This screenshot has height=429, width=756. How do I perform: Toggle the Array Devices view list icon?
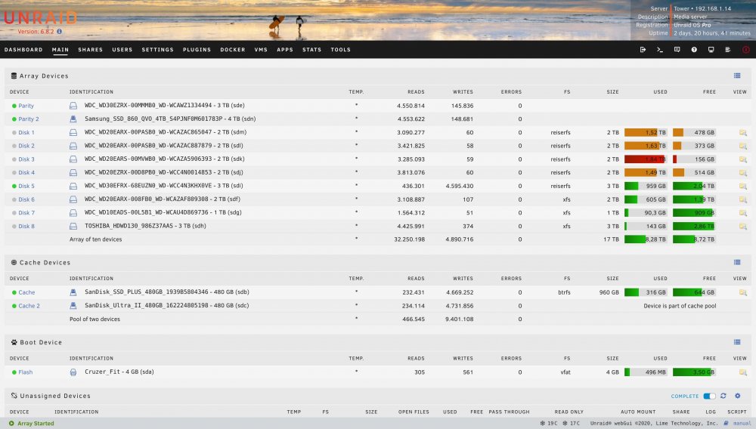coord(737,76)
